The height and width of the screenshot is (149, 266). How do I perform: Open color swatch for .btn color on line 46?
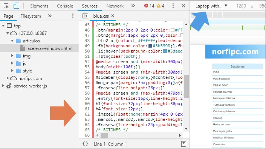point(173,30)
